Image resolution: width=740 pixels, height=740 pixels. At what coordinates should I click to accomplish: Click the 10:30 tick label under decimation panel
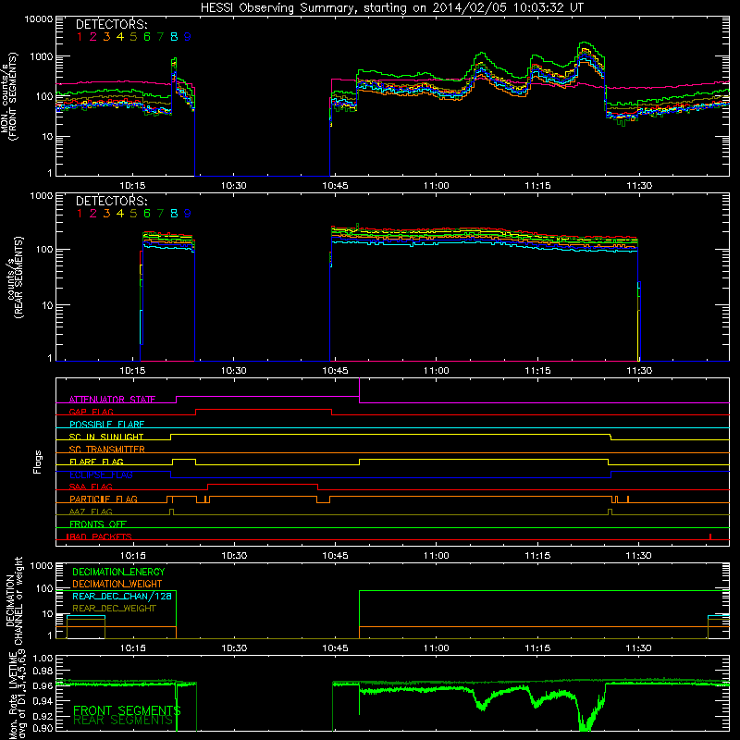tap(234, 648)
